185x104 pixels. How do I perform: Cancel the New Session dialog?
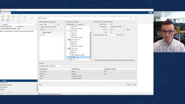pos(134,85)
